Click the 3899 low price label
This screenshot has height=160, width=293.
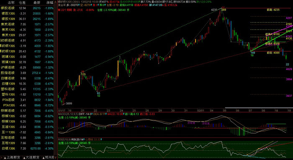pyautogui.click(x=69, y=103)
